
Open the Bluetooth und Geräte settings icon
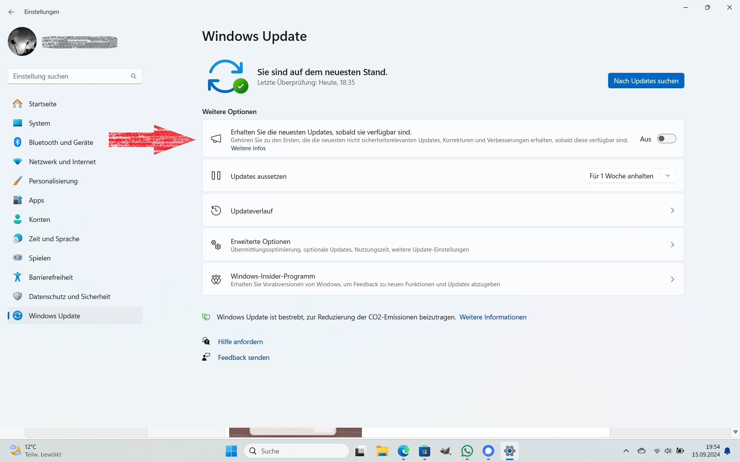point(18,142)
